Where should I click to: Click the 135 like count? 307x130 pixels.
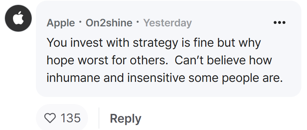[70, 118]
